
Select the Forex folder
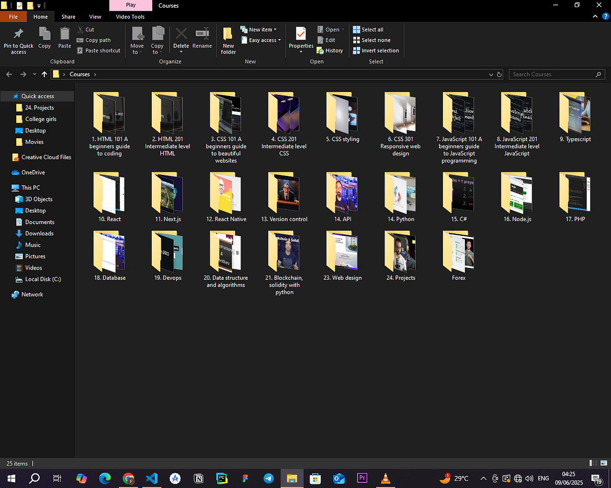pyautogui.click(x=459, y=256)
